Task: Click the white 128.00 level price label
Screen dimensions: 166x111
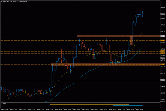Action: [163, 36]
